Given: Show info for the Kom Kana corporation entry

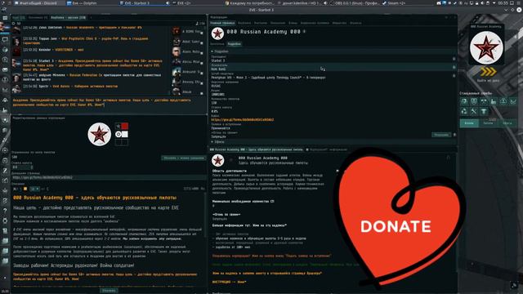Looking at the screenshot, I should point(454,67).
